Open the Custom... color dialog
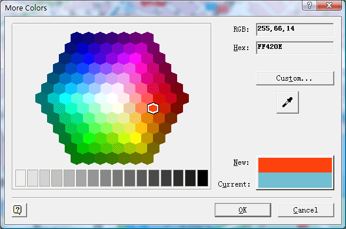Image resolution: width=346 pixels, height=229 pixels. [295, 78]
